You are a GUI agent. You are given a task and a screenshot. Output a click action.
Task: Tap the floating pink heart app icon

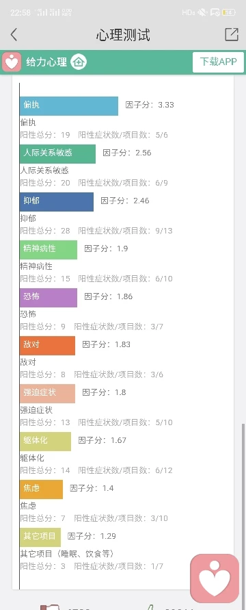click(x=215, y=579)
